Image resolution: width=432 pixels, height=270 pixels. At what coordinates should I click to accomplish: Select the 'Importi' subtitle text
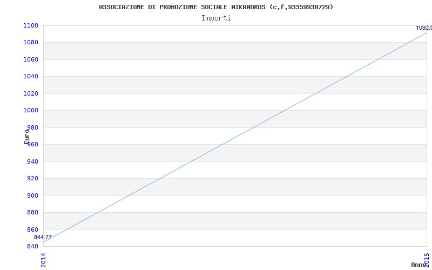point(216,18)
